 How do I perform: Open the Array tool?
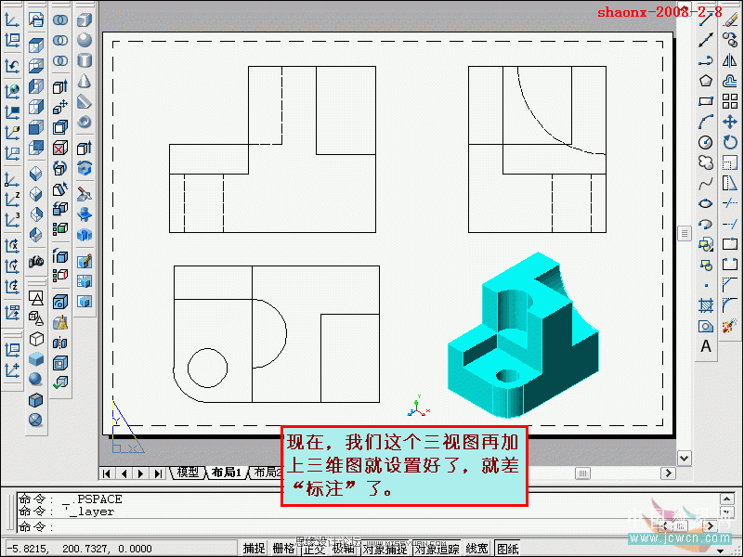coord(730,101)
